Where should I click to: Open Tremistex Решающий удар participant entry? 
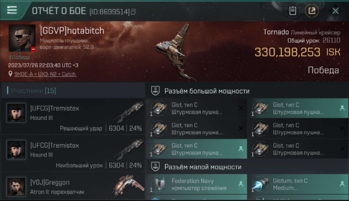(73, 117)
